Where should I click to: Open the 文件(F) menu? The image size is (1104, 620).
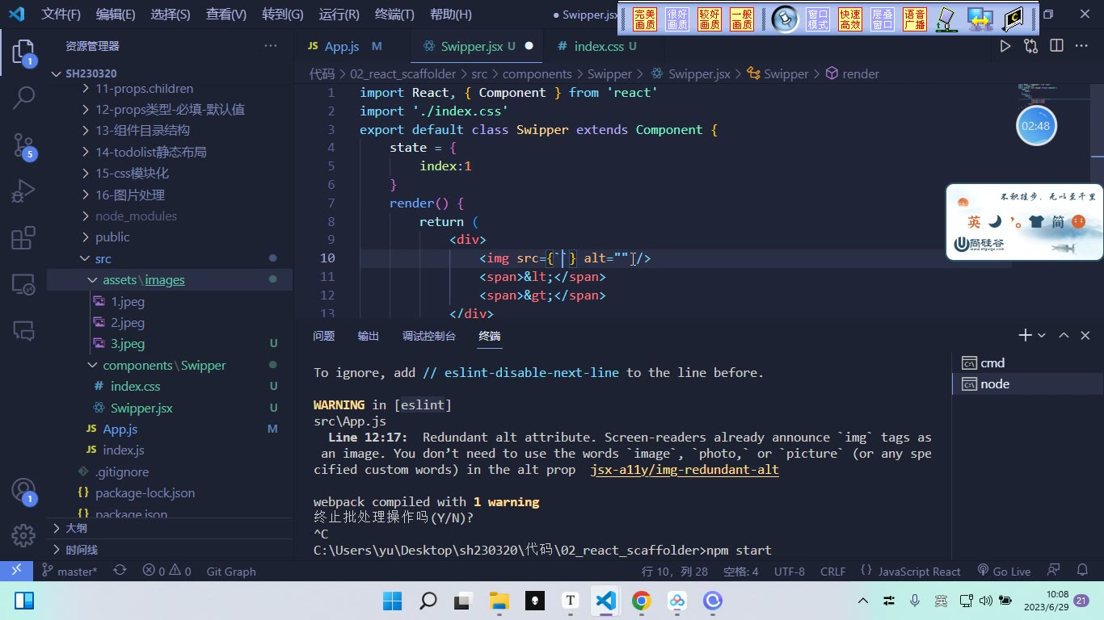click(61, 14)
